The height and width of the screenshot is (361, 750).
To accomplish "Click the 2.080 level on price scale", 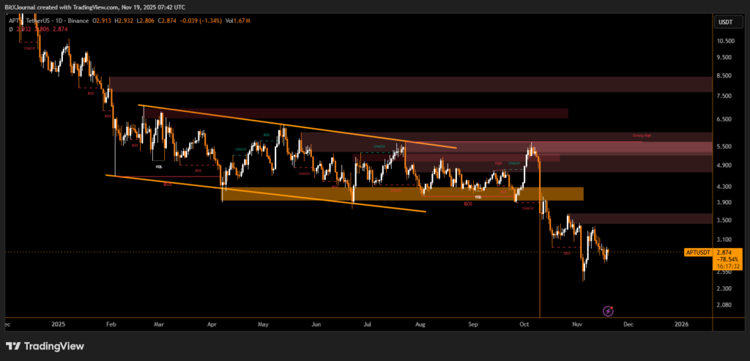I will (x=724, y=305).
